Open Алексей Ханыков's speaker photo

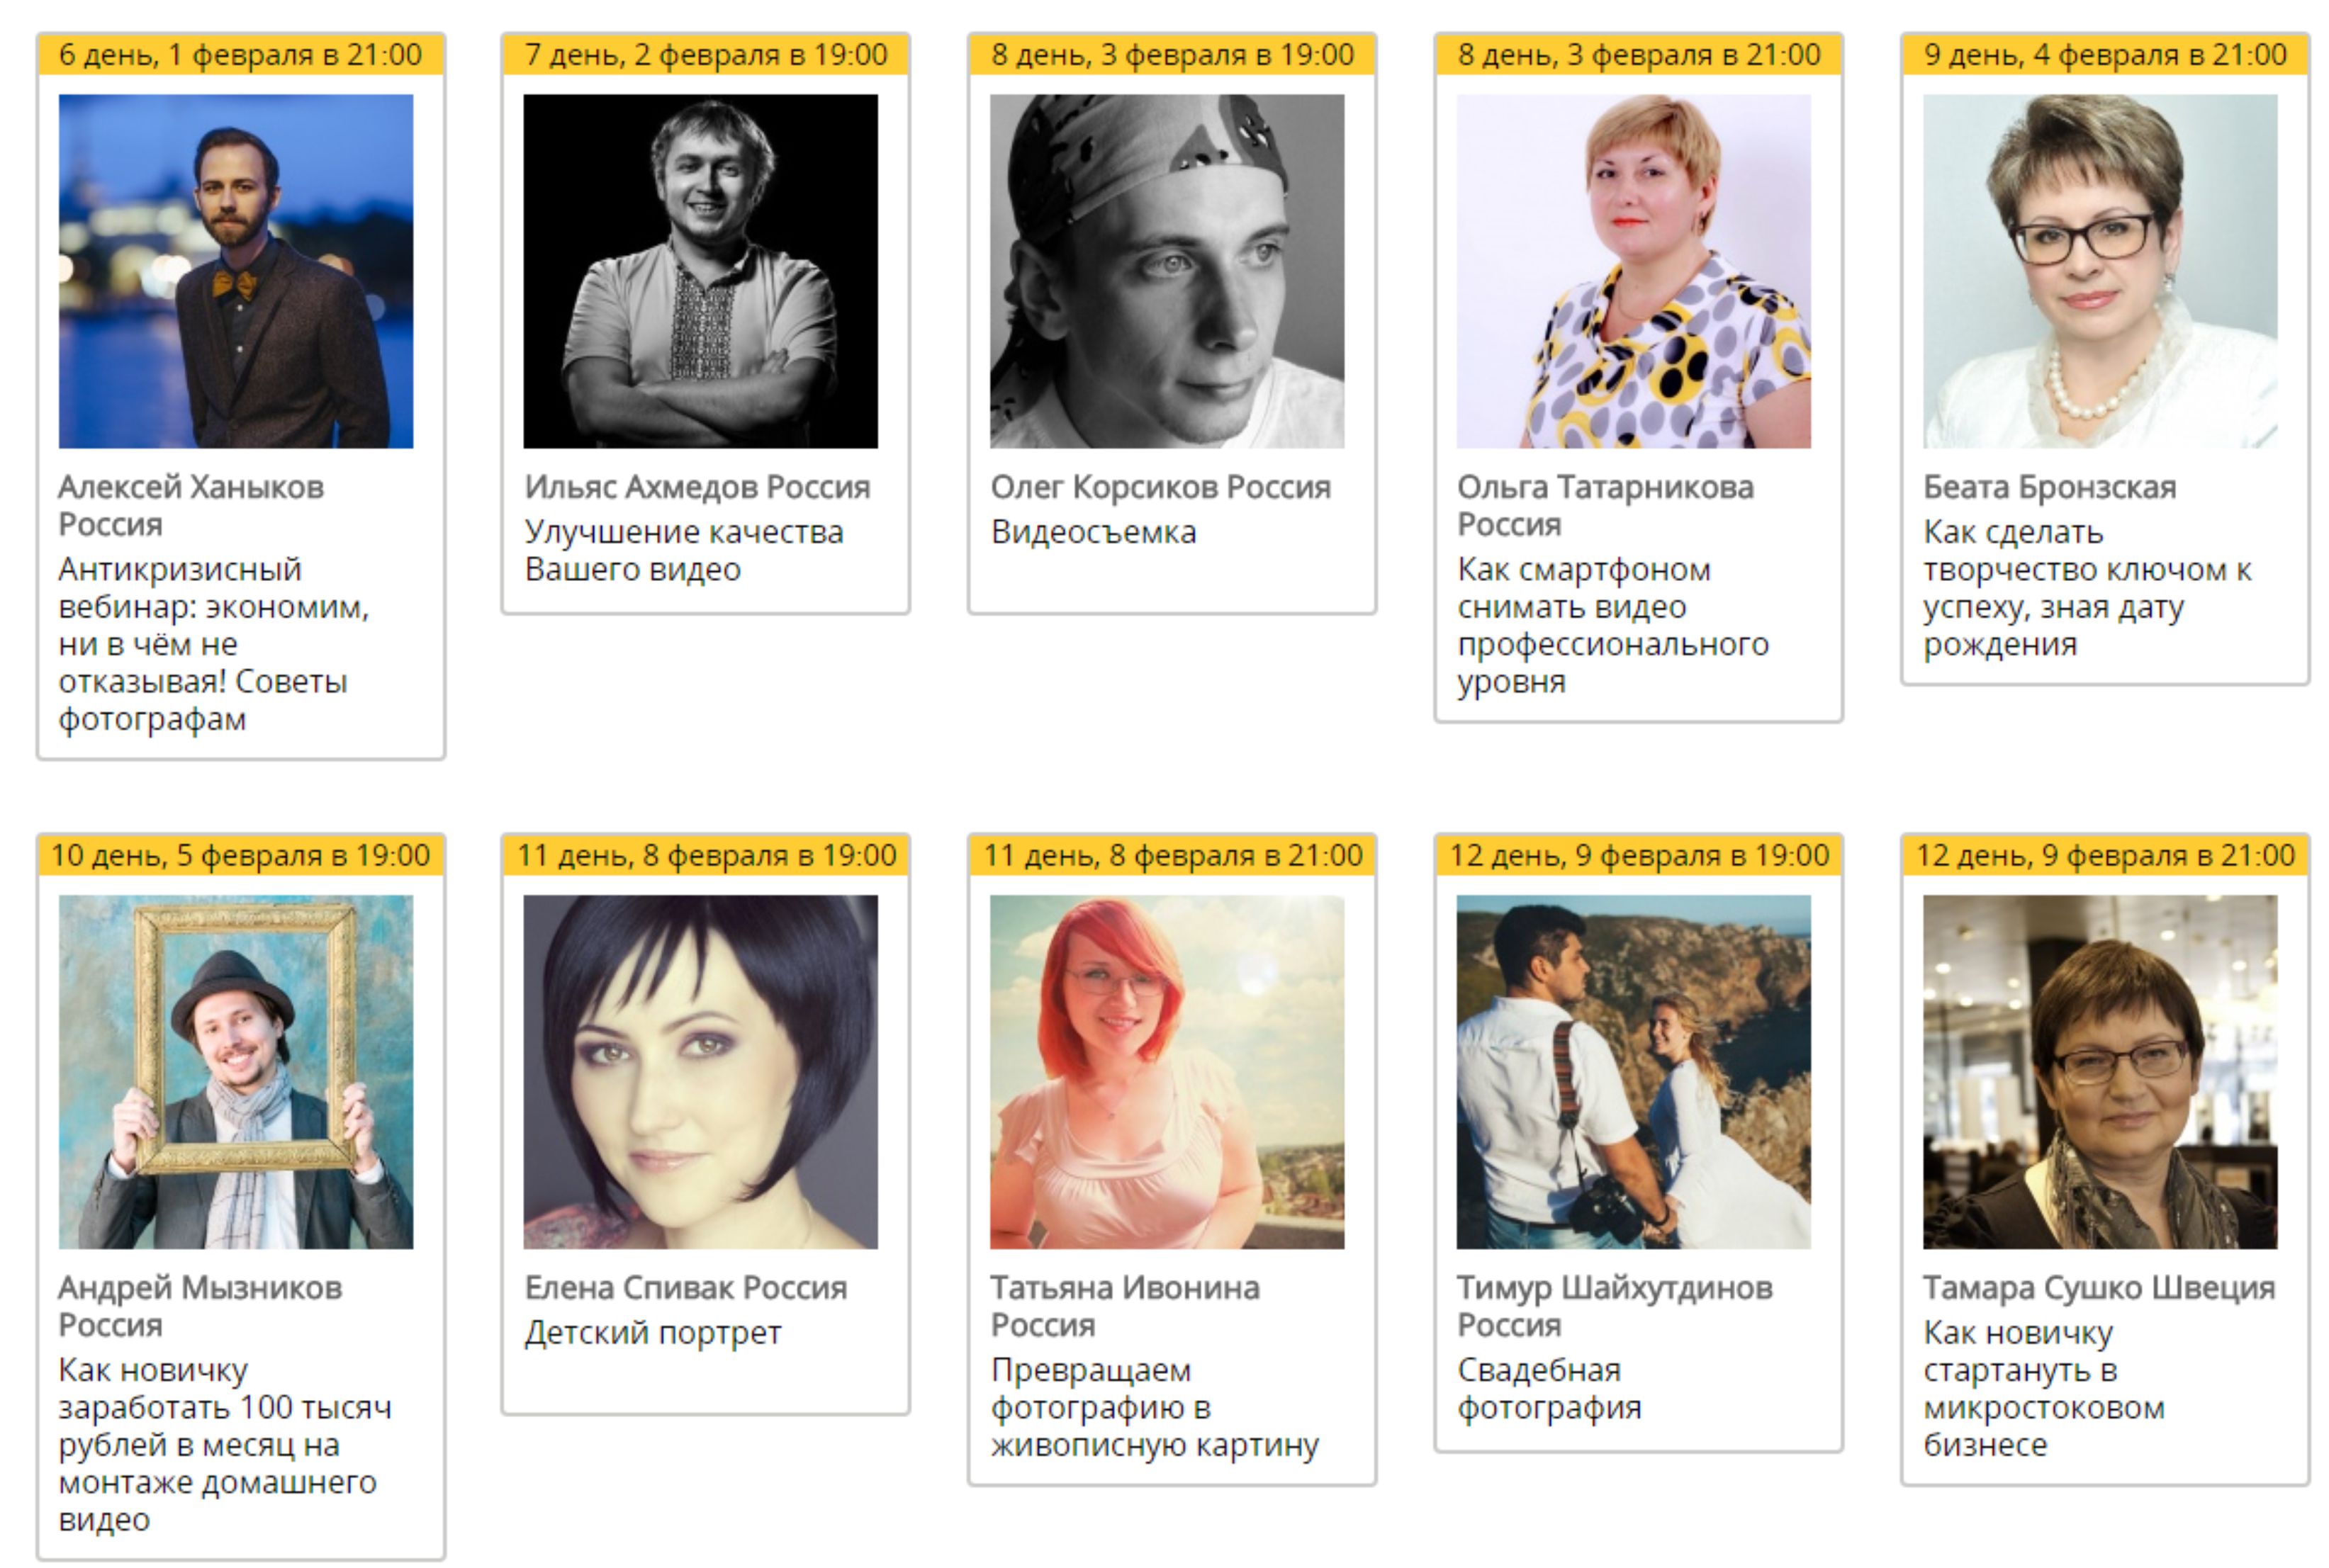click(235, 271)
